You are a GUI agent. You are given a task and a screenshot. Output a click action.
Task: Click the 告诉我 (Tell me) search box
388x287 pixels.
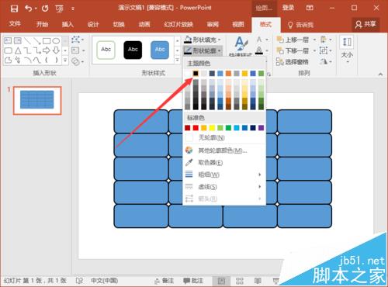click(x=300, y=25)
